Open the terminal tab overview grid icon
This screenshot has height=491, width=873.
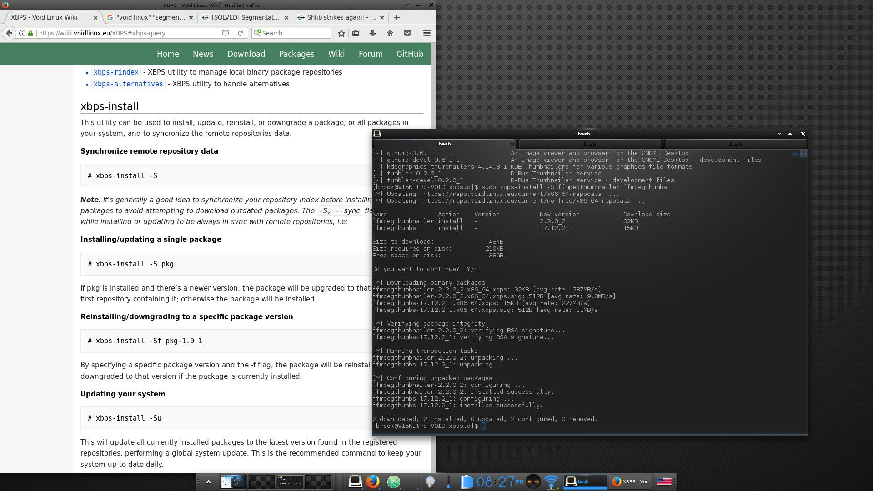click(x=803, y=154)
